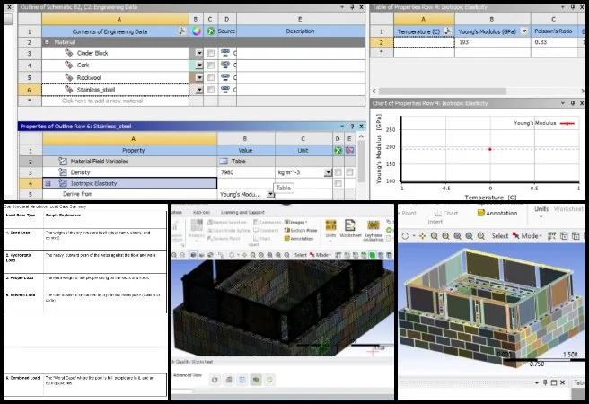This screenshot has height=404, width=589.
Task: Click the Units icon in middle ribbon
Action: [330, 225]
